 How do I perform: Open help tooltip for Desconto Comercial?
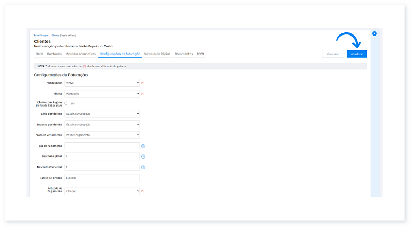tap(143, 167)
